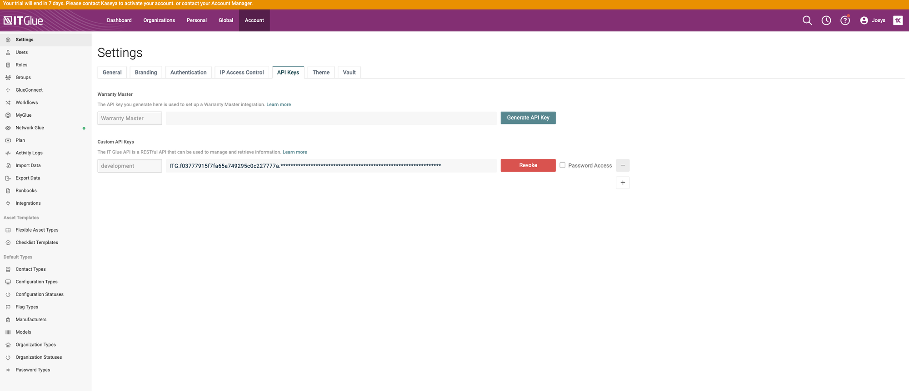Open Network Glue from sidebar icon
This screenshot has width=909, height=391.
point(8,128)
